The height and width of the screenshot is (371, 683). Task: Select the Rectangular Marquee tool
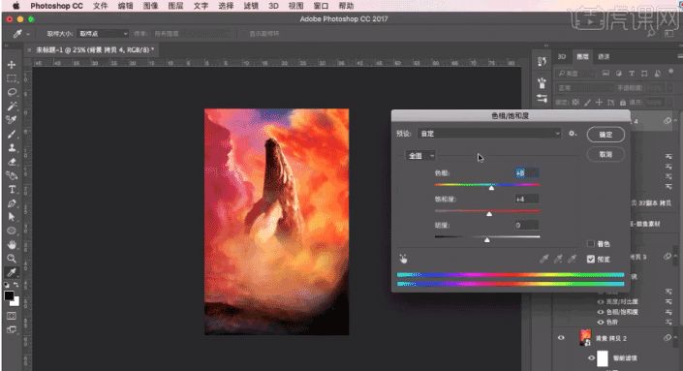[x=12, y=78]
